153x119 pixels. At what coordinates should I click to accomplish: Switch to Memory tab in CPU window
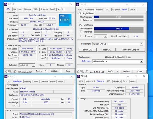27,9
